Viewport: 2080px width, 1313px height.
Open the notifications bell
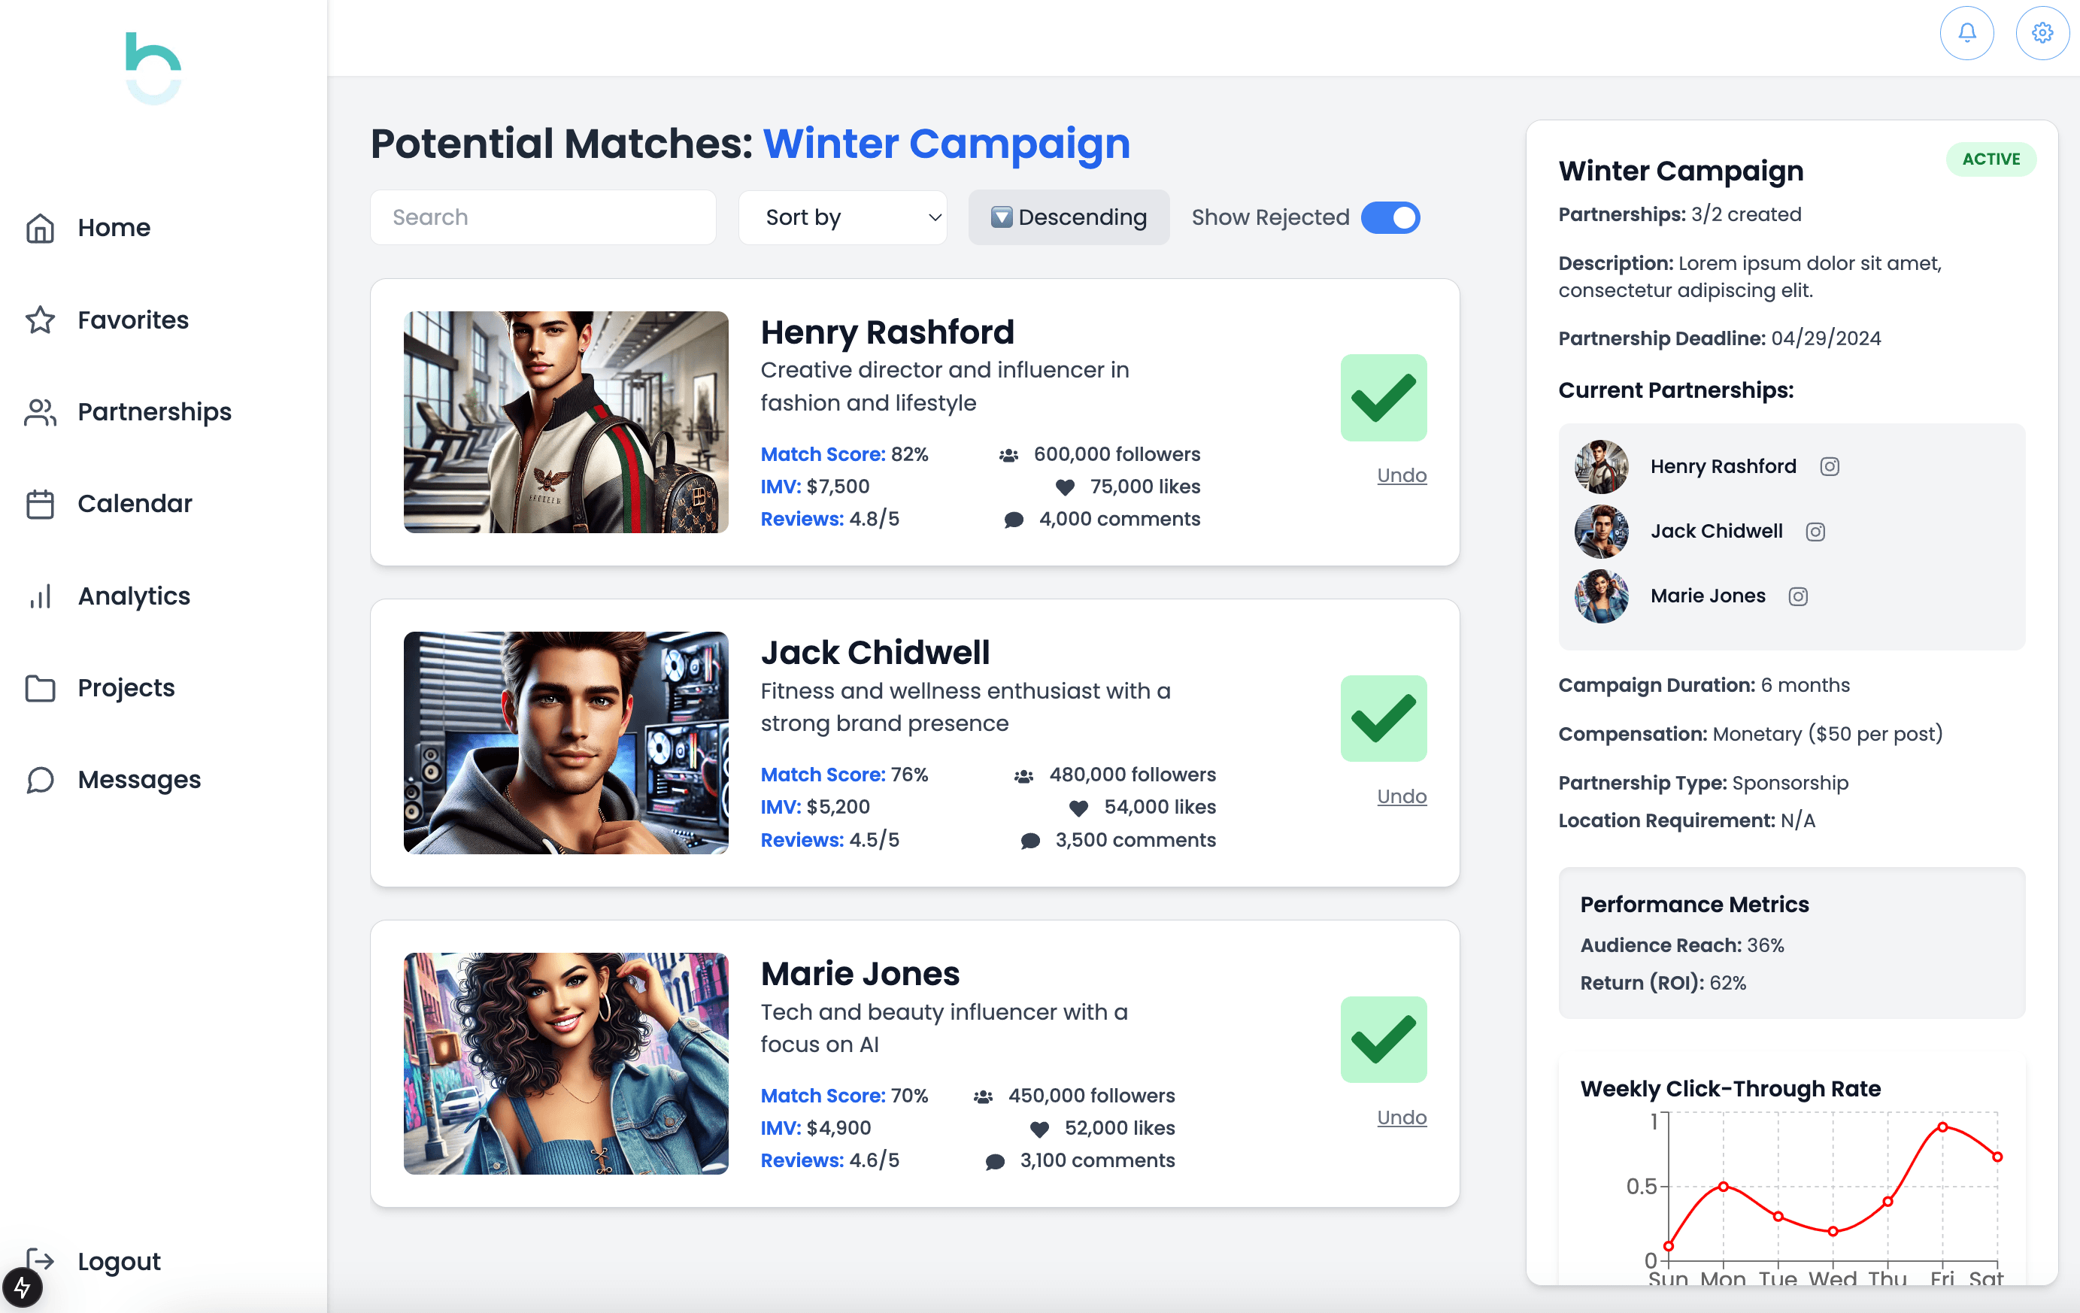click(1967, 33)
